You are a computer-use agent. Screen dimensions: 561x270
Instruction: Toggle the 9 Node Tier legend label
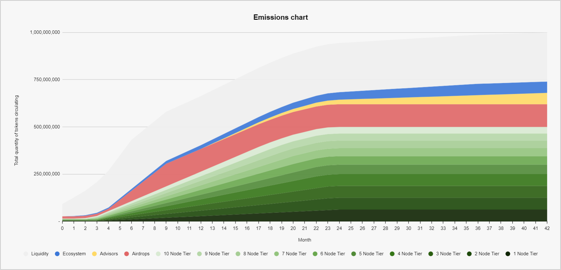217,254
